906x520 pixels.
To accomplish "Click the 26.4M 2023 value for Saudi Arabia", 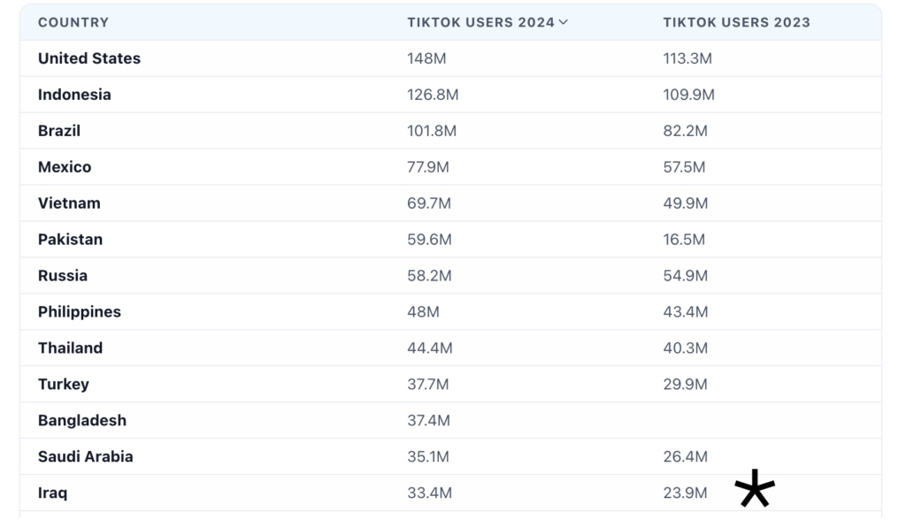I will 686,456.
